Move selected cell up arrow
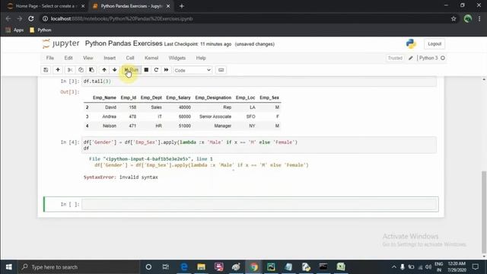 (x=104, y=70)
